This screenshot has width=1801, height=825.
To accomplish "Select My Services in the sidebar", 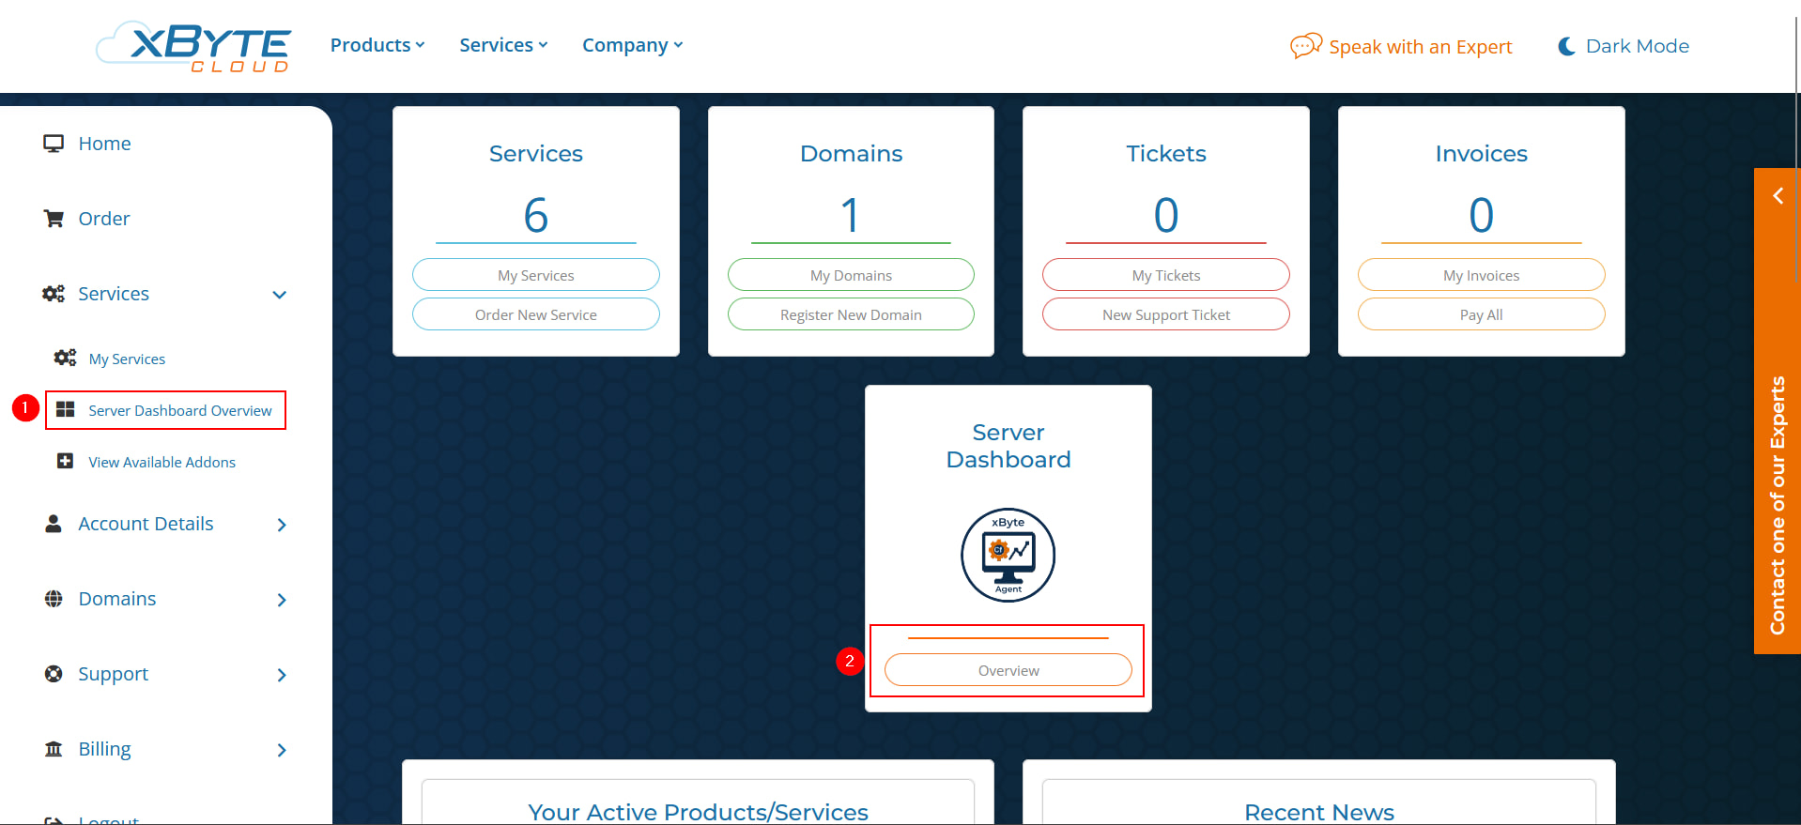I will pyautogui.click(x=127, y=359).
